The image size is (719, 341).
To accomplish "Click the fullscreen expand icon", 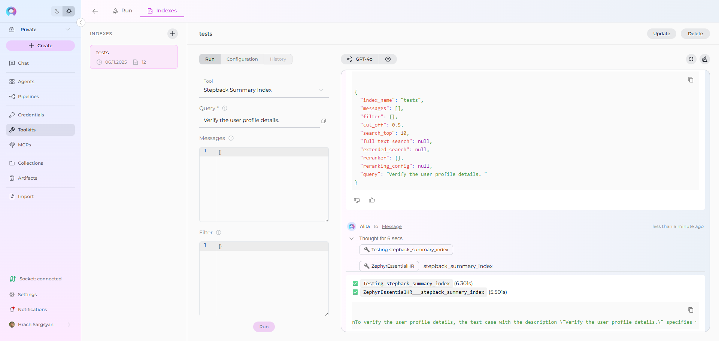I will pyautogui.click(x=691, y=59).
